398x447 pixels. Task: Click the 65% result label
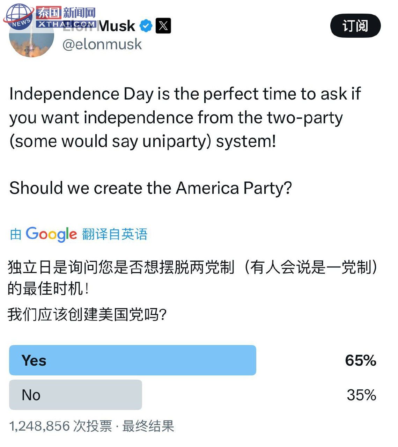[361, 360]
